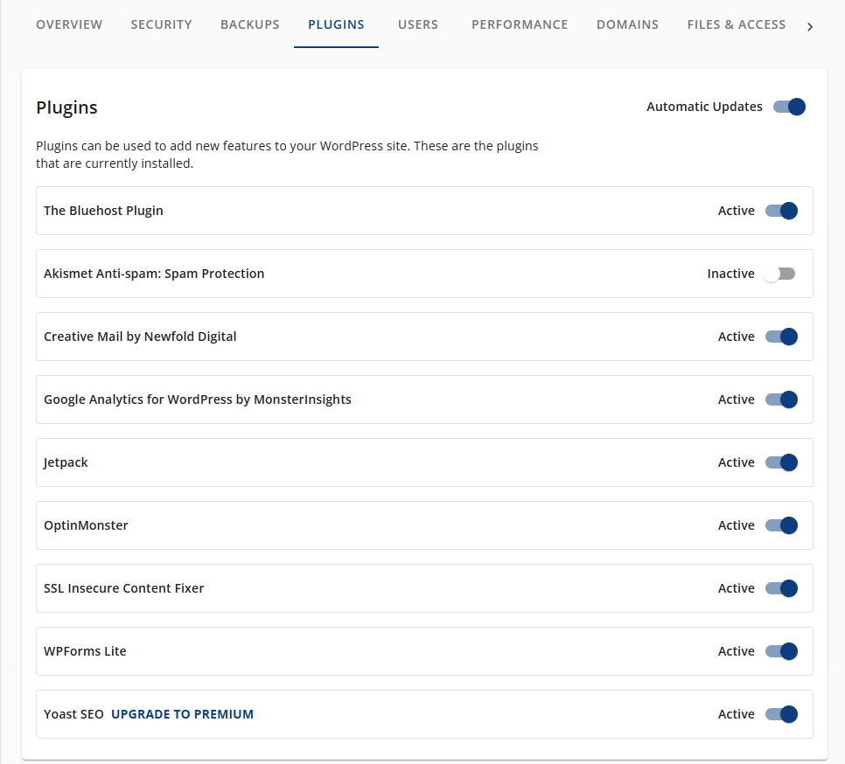View the PERFORMANCE tab
Viewport: 845px width, 764px height.
pos(520,24)
